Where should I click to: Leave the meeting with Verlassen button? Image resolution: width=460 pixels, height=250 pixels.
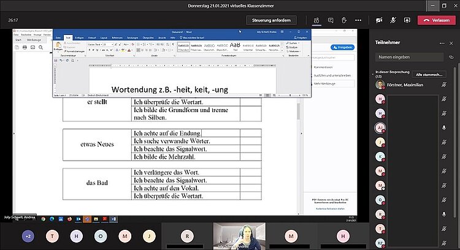tap(436, 20)
